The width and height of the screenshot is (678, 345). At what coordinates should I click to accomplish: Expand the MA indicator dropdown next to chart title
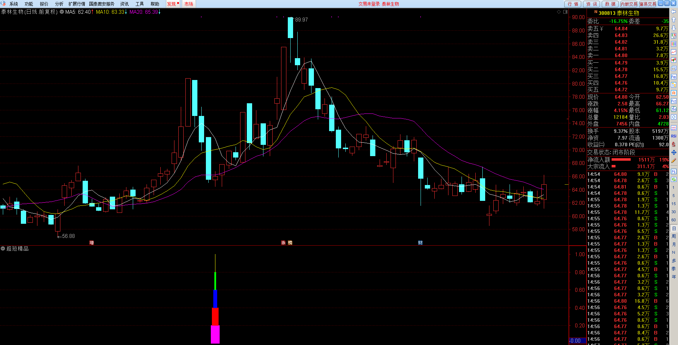click(x=62, y=12)
